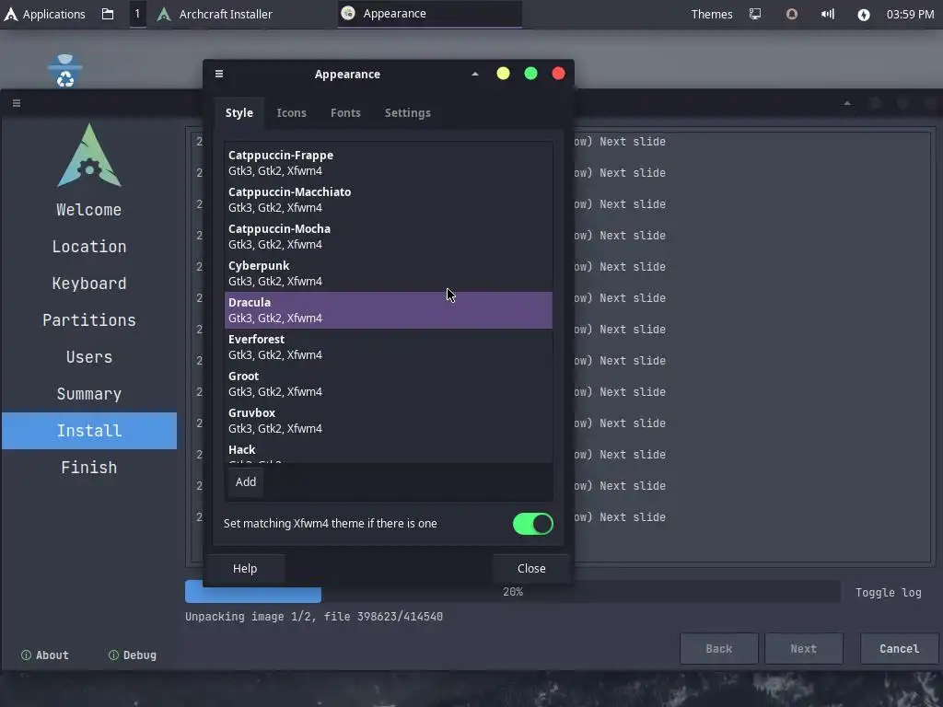Image resolution: width=943 pixels, height=707 pixels.
Task: Open the Applications menu in the panel
Action: click(x=45, y=14)
